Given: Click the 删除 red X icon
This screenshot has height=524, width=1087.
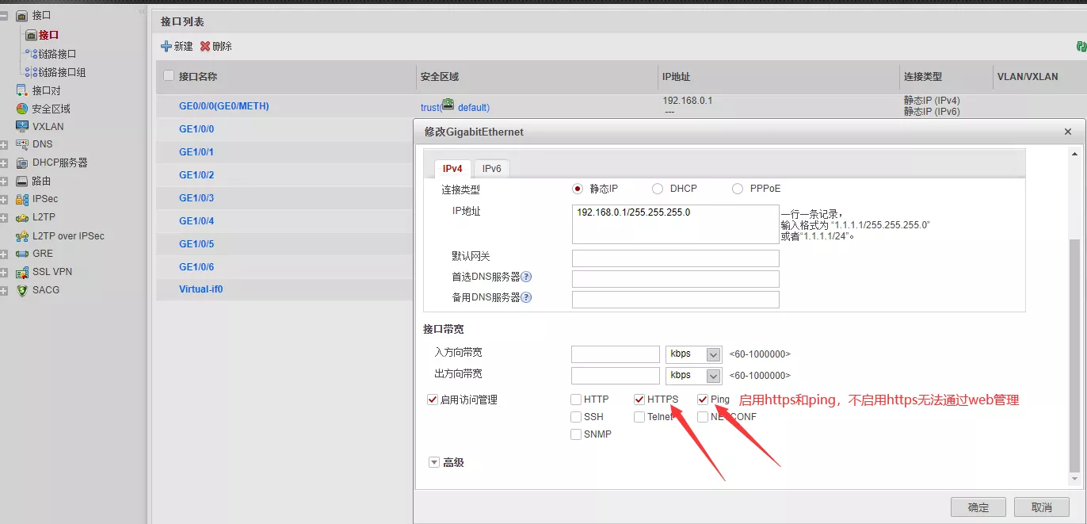Looking at the screenshot, I should coord(205,47).
